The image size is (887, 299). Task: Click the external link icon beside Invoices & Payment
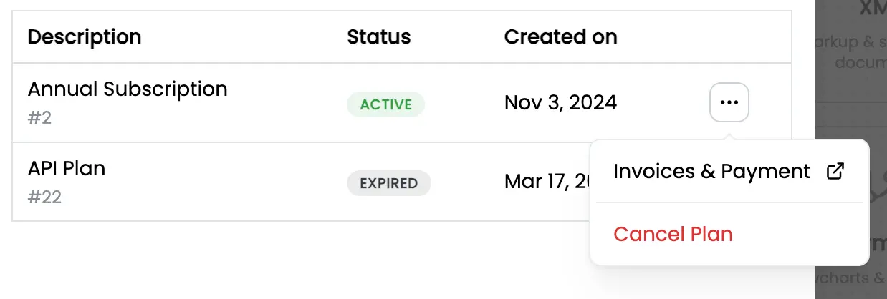(835, 172)
